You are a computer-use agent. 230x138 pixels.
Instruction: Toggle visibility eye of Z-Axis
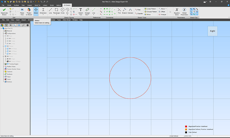point(10,43)
